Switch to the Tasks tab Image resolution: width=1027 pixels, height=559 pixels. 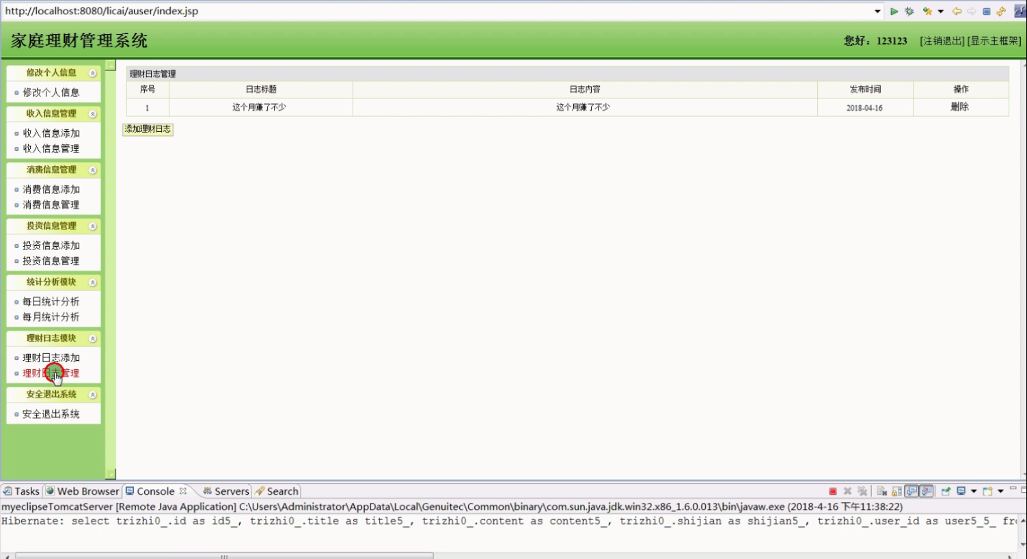click(21, 491)
